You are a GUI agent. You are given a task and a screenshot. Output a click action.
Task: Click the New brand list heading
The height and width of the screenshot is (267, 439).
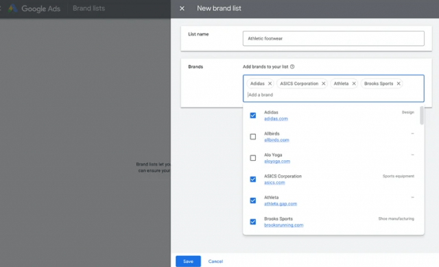(219, 8)
